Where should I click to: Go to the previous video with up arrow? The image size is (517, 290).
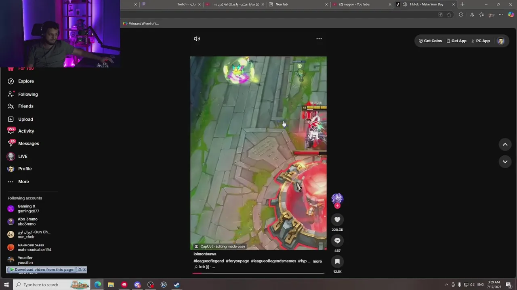pos(505,145)
